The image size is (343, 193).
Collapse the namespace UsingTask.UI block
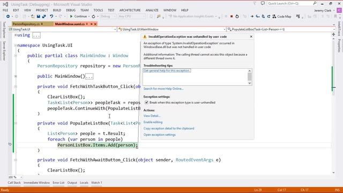[x=16, y=45]
